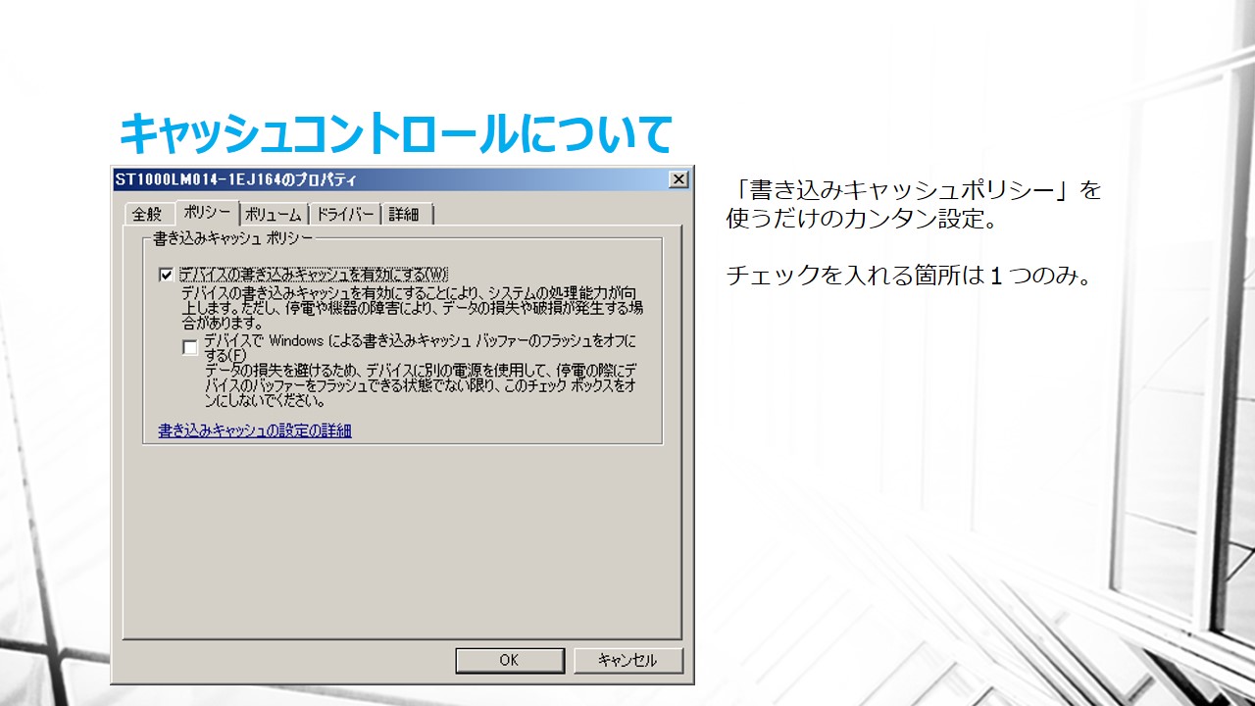
Task: Click the 書き込みキャッシュ ポリシー group box label
Action: tap(233, 238)
